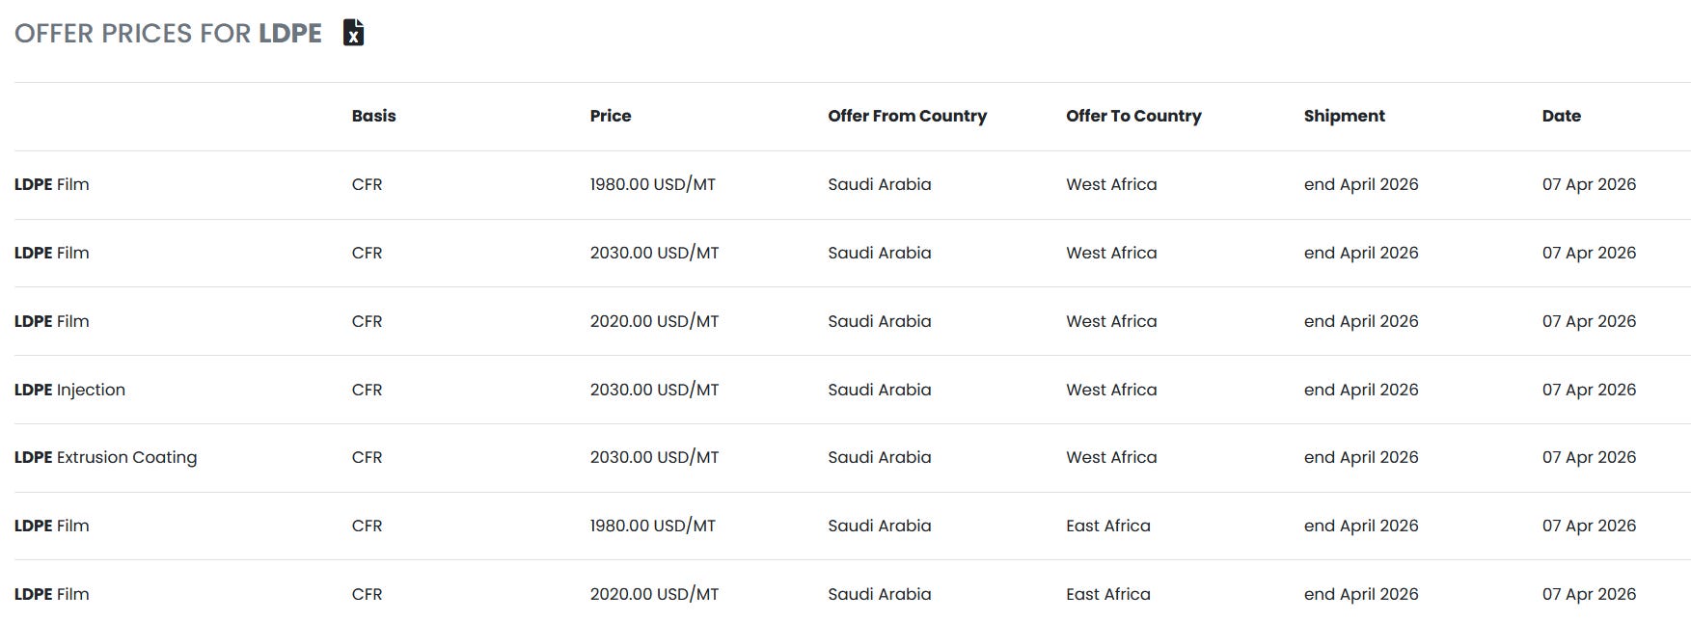1691x621 pixels.
Task: Open the first LDPE Film row link
Action: click(x=51, y=184)
